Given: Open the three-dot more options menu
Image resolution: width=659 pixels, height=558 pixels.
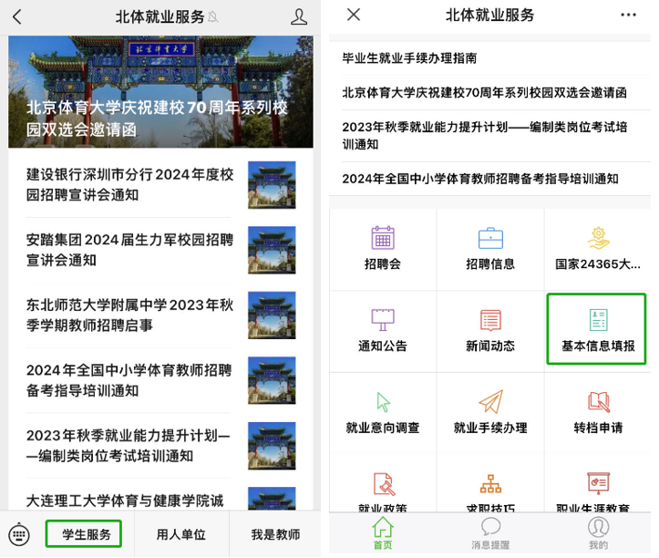Looking at the screenshot, I should [x=629, y=15].
